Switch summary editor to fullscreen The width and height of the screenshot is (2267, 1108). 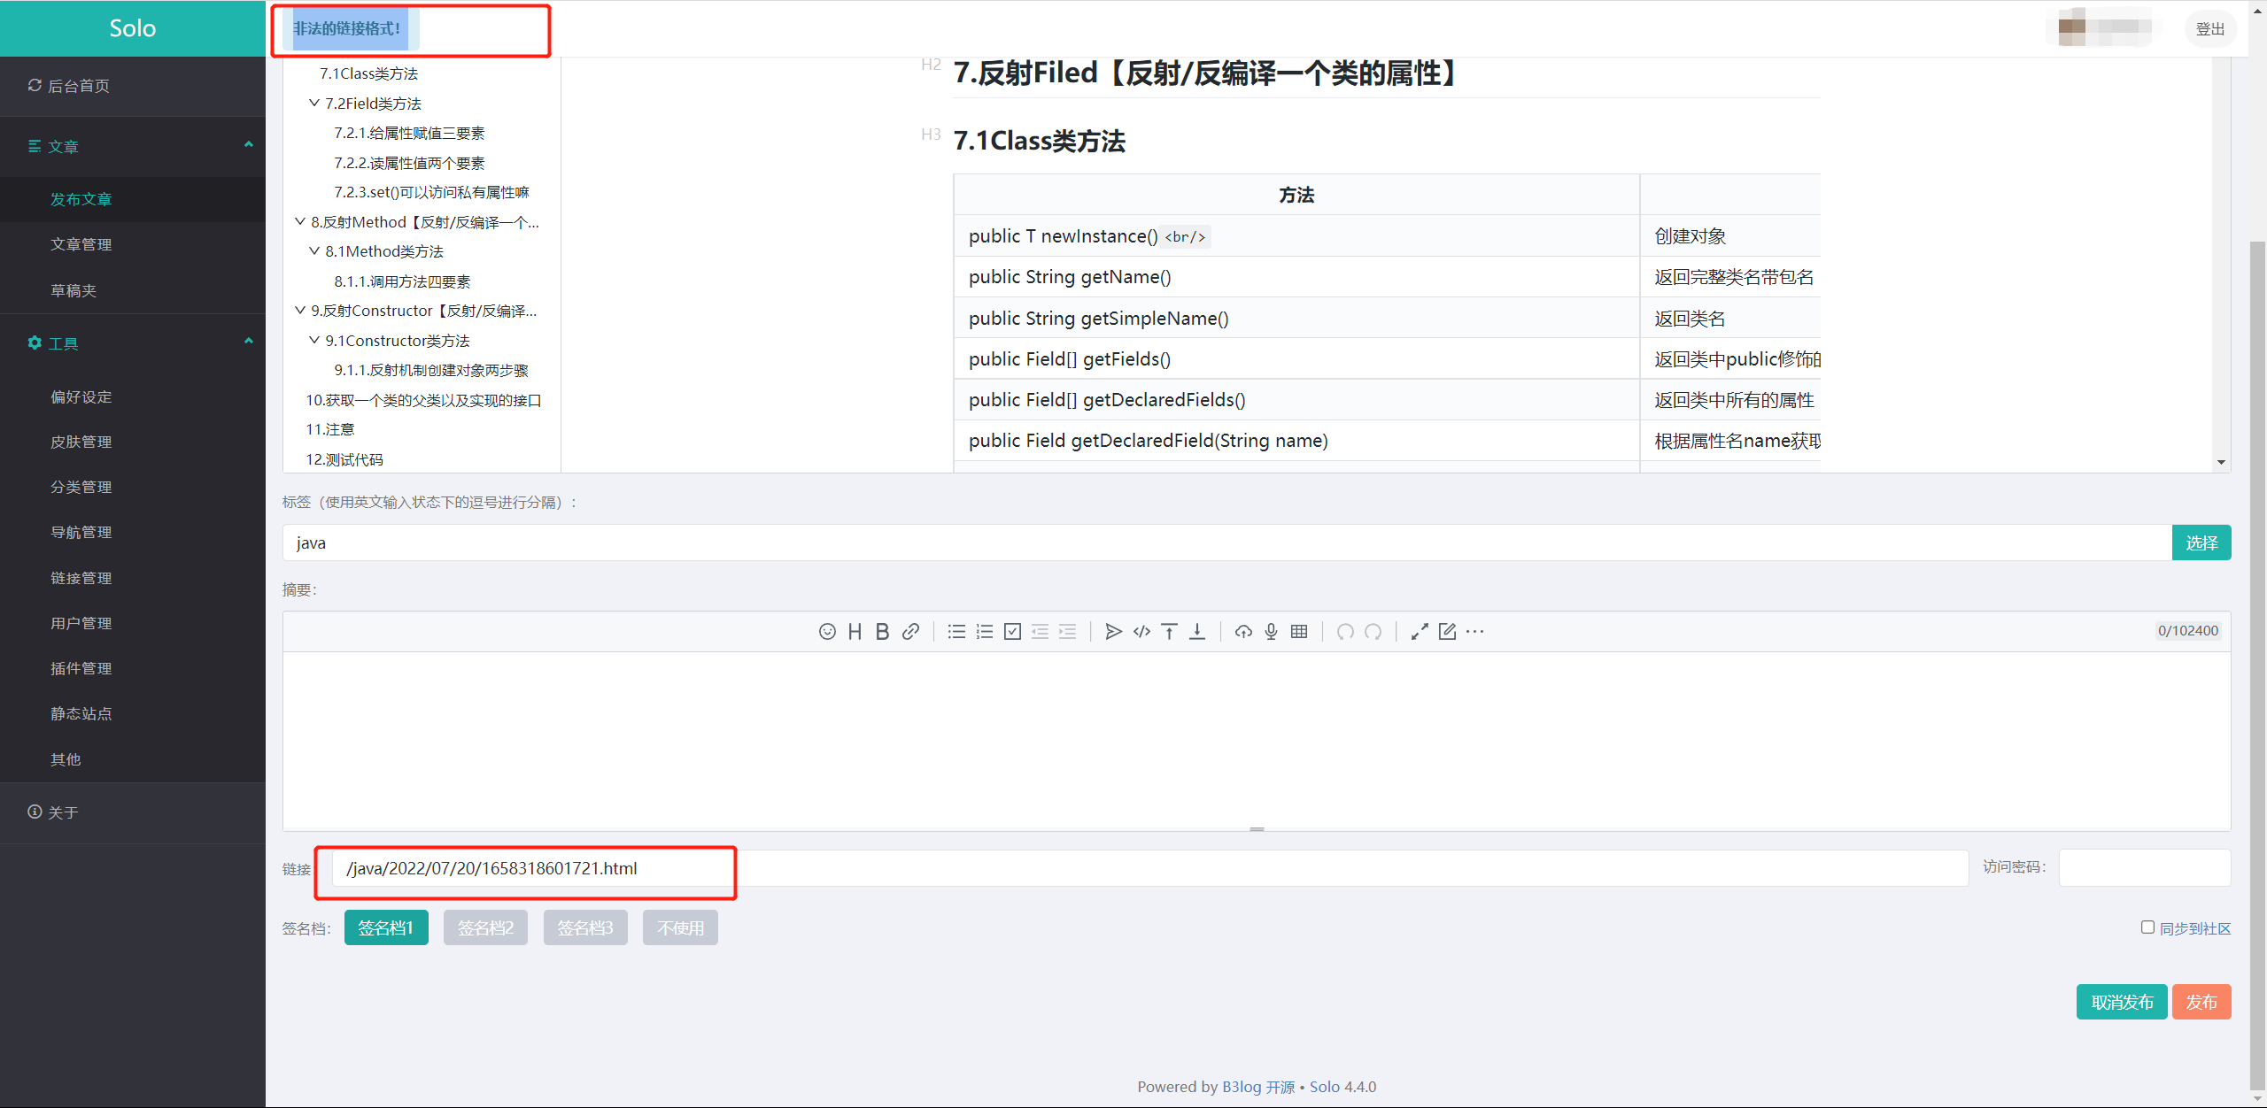[x=1420, y=631]
